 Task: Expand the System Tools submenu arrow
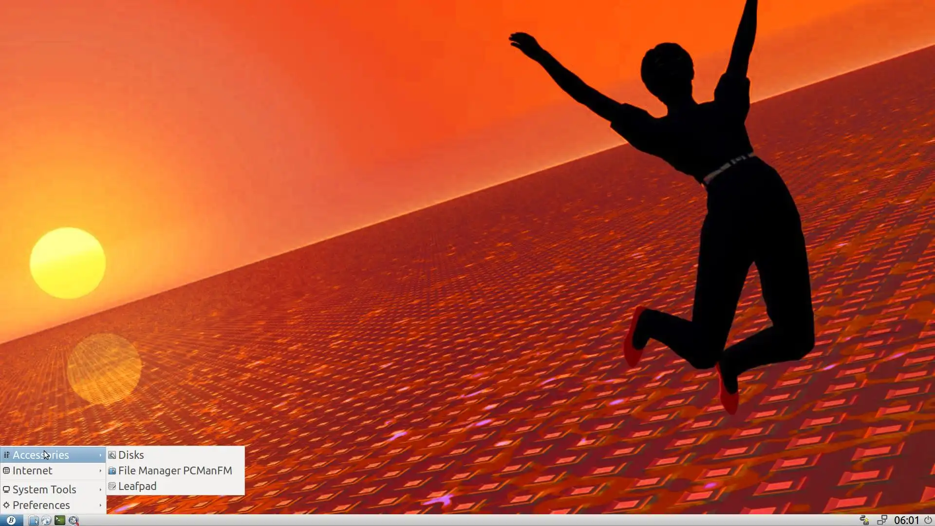[100, 489]
